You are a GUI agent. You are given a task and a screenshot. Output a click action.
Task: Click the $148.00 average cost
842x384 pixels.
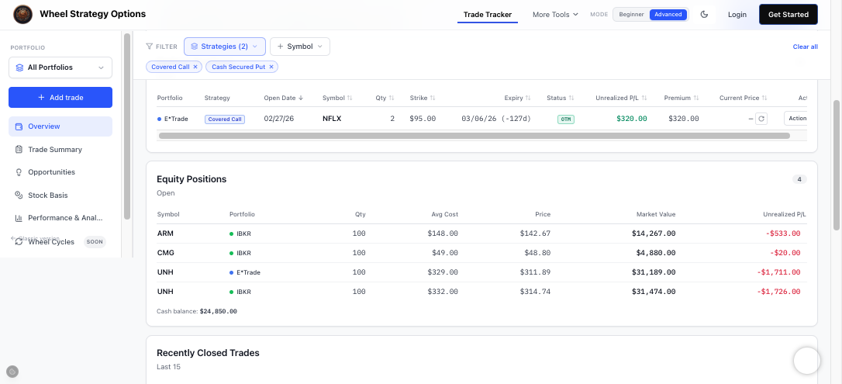(443, 234)
